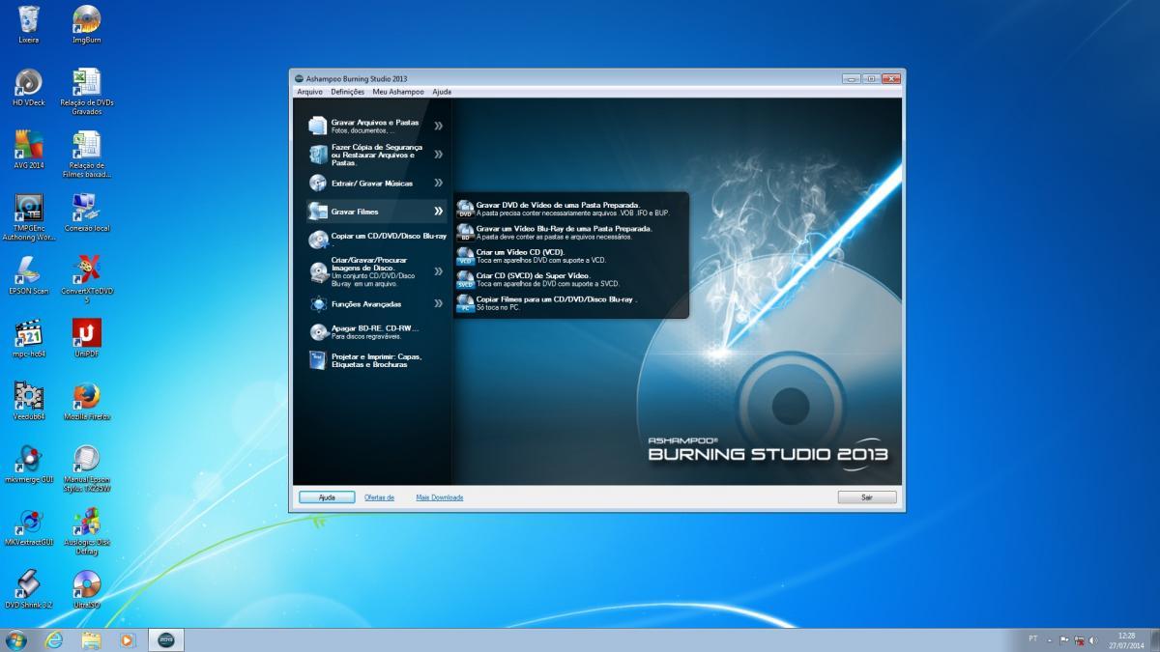This screenshot has height=652, width=1160.
Task: Open the Mais Downloads link
Action: (x=440, y=497)
